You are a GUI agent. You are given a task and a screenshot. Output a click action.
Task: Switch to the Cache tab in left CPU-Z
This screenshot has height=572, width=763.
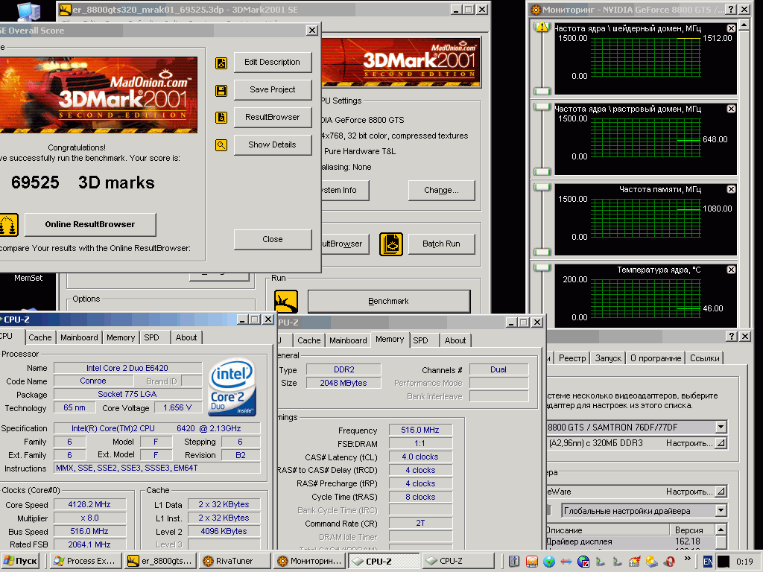click(x=40, y=337)
